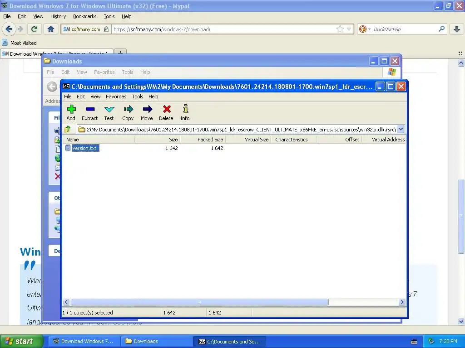Image resolution: width=465 pixels, height=348 pixels.
Task: Click the Add button in 7-Zip toolbar
Action: pos(71,112)
